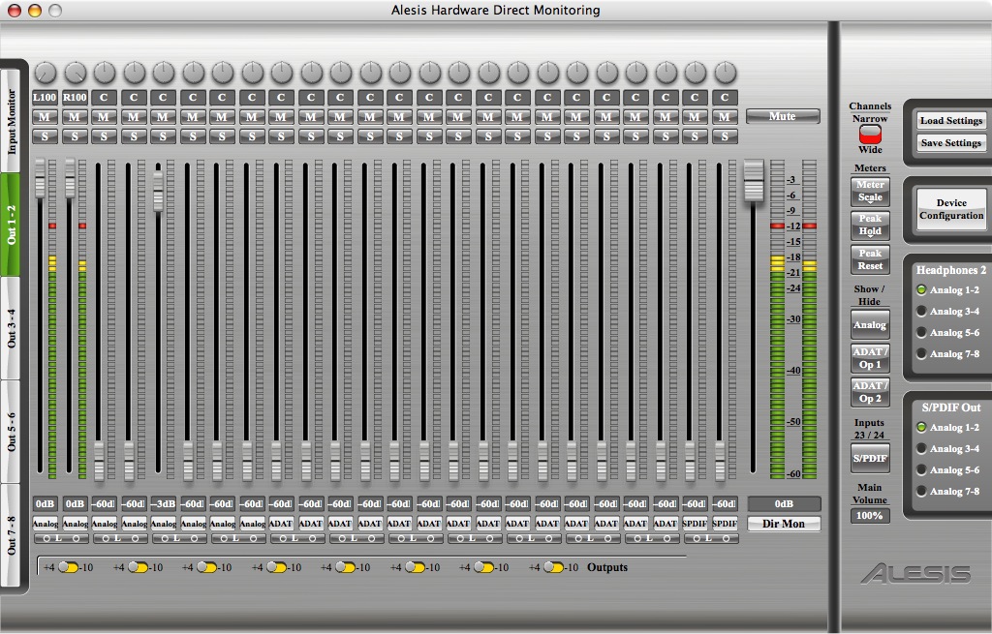Screen dimensions: 992x634
Task: Click the Inputs 23 / 24 label
Action: click(869, 429)
